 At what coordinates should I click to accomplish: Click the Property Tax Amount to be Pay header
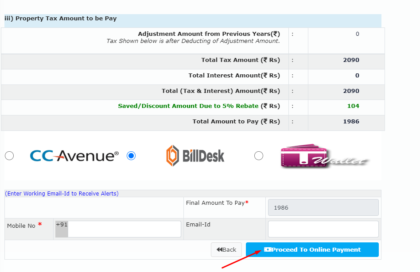coord(59,18)
